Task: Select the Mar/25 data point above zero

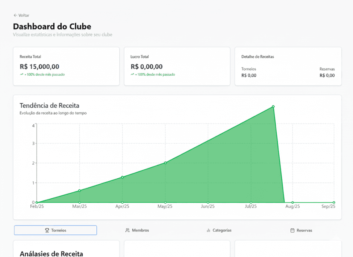Action: click(79, 191)
